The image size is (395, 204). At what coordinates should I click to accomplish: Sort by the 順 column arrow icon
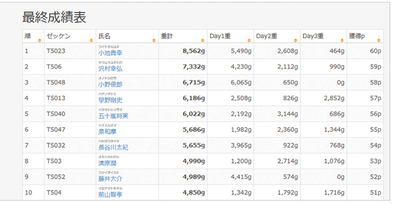(39, 40)
